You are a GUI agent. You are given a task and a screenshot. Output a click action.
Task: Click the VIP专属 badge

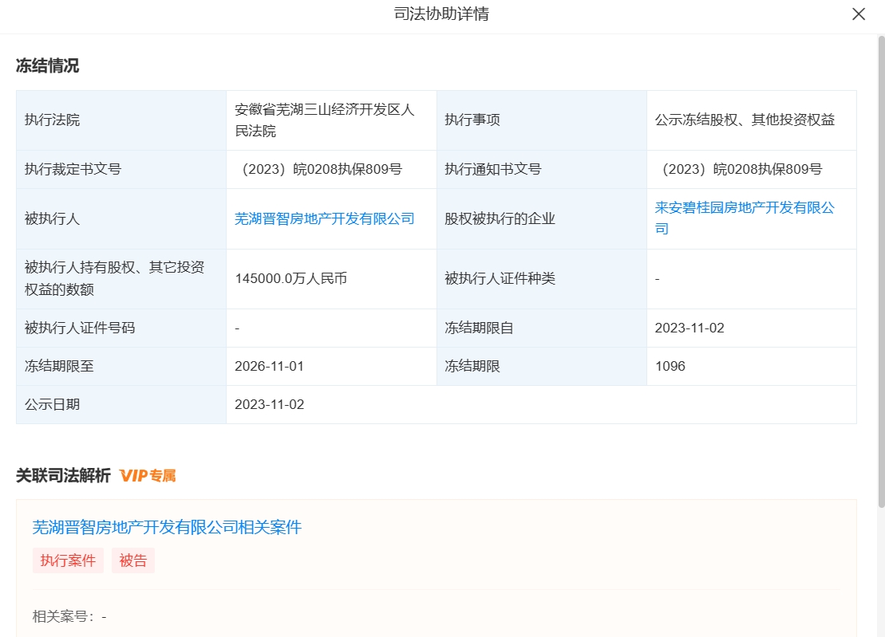tap(148, 476)
